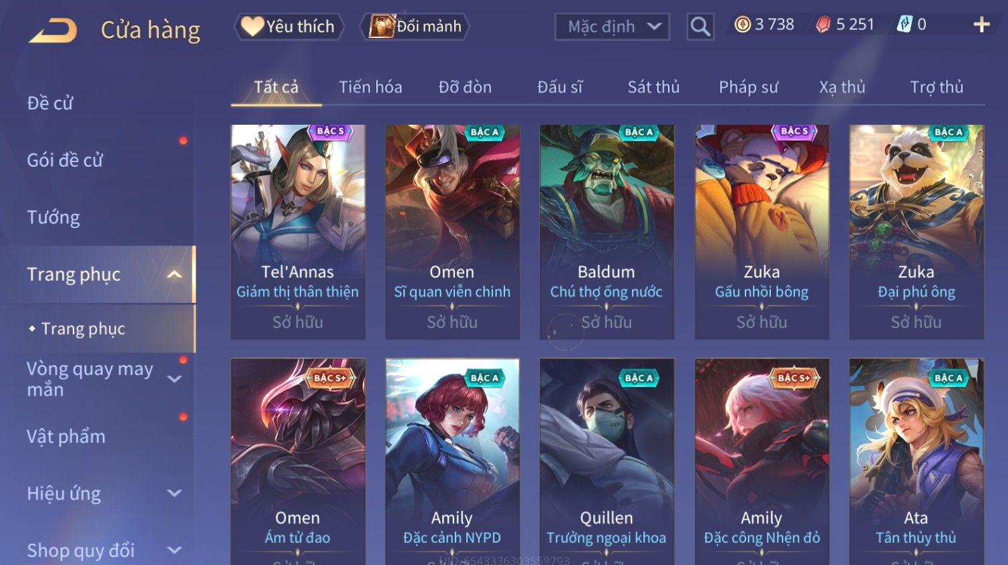Open Tướng in the sidebar
The width and height of the screenshot is (1008, 565).
(53, 217)
